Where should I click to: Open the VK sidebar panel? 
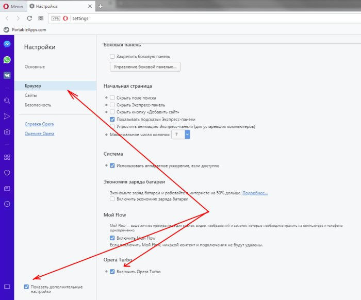(7, 75)
